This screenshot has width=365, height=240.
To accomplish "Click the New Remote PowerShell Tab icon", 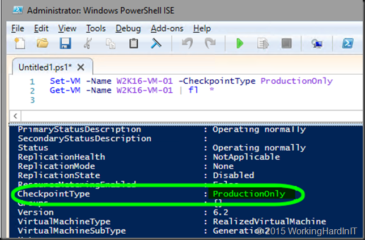I will click(x=317, y=44).
